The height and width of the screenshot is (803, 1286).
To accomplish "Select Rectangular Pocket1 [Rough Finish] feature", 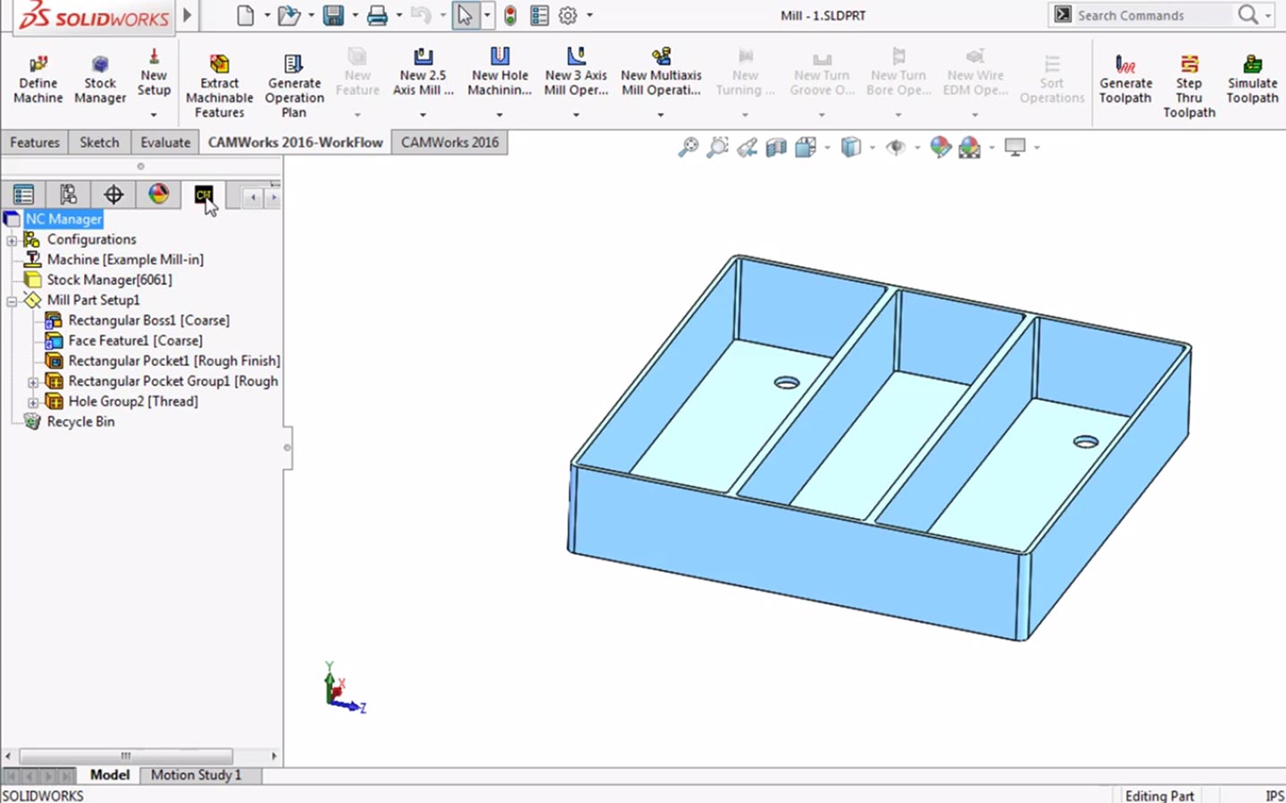I will tap(173, 361).
